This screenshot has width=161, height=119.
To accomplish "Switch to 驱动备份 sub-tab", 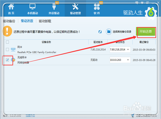I will [9, 21].
